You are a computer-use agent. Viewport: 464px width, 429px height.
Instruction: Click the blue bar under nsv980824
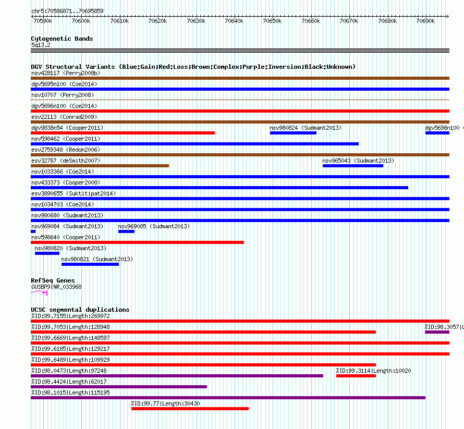tap(293, 133)
